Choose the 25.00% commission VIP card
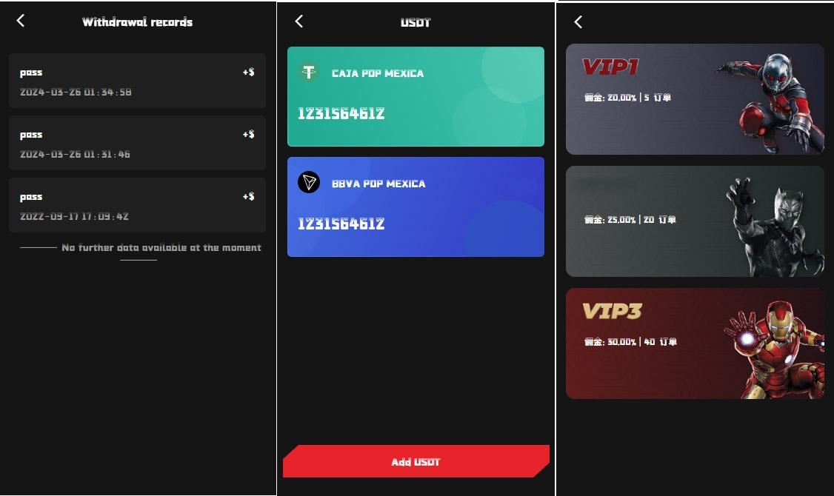 pos(695,221)
